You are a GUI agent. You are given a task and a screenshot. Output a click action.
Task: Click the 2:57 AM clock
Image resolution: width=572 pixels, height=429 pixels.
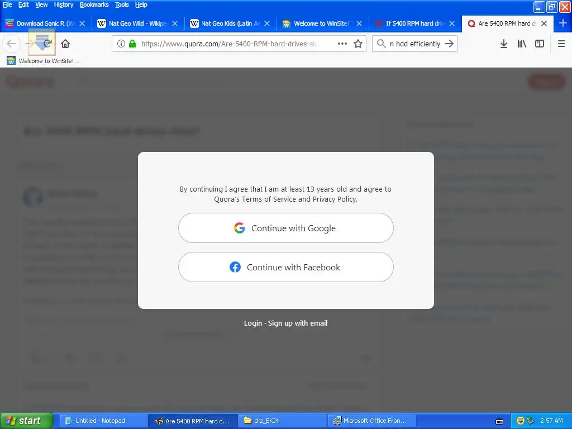coord(551,421)
